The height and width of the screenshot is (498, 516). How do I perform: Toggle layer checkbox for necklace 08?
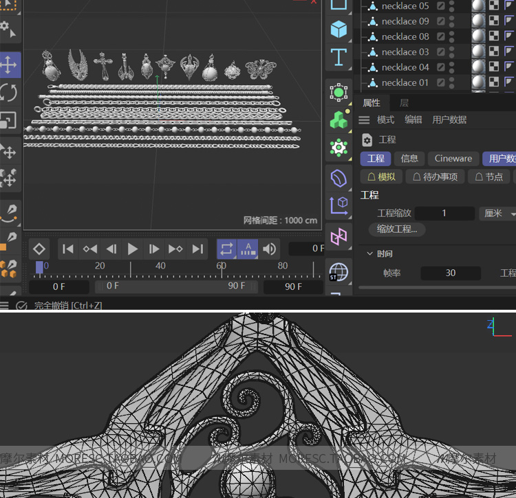pos(441,36)
